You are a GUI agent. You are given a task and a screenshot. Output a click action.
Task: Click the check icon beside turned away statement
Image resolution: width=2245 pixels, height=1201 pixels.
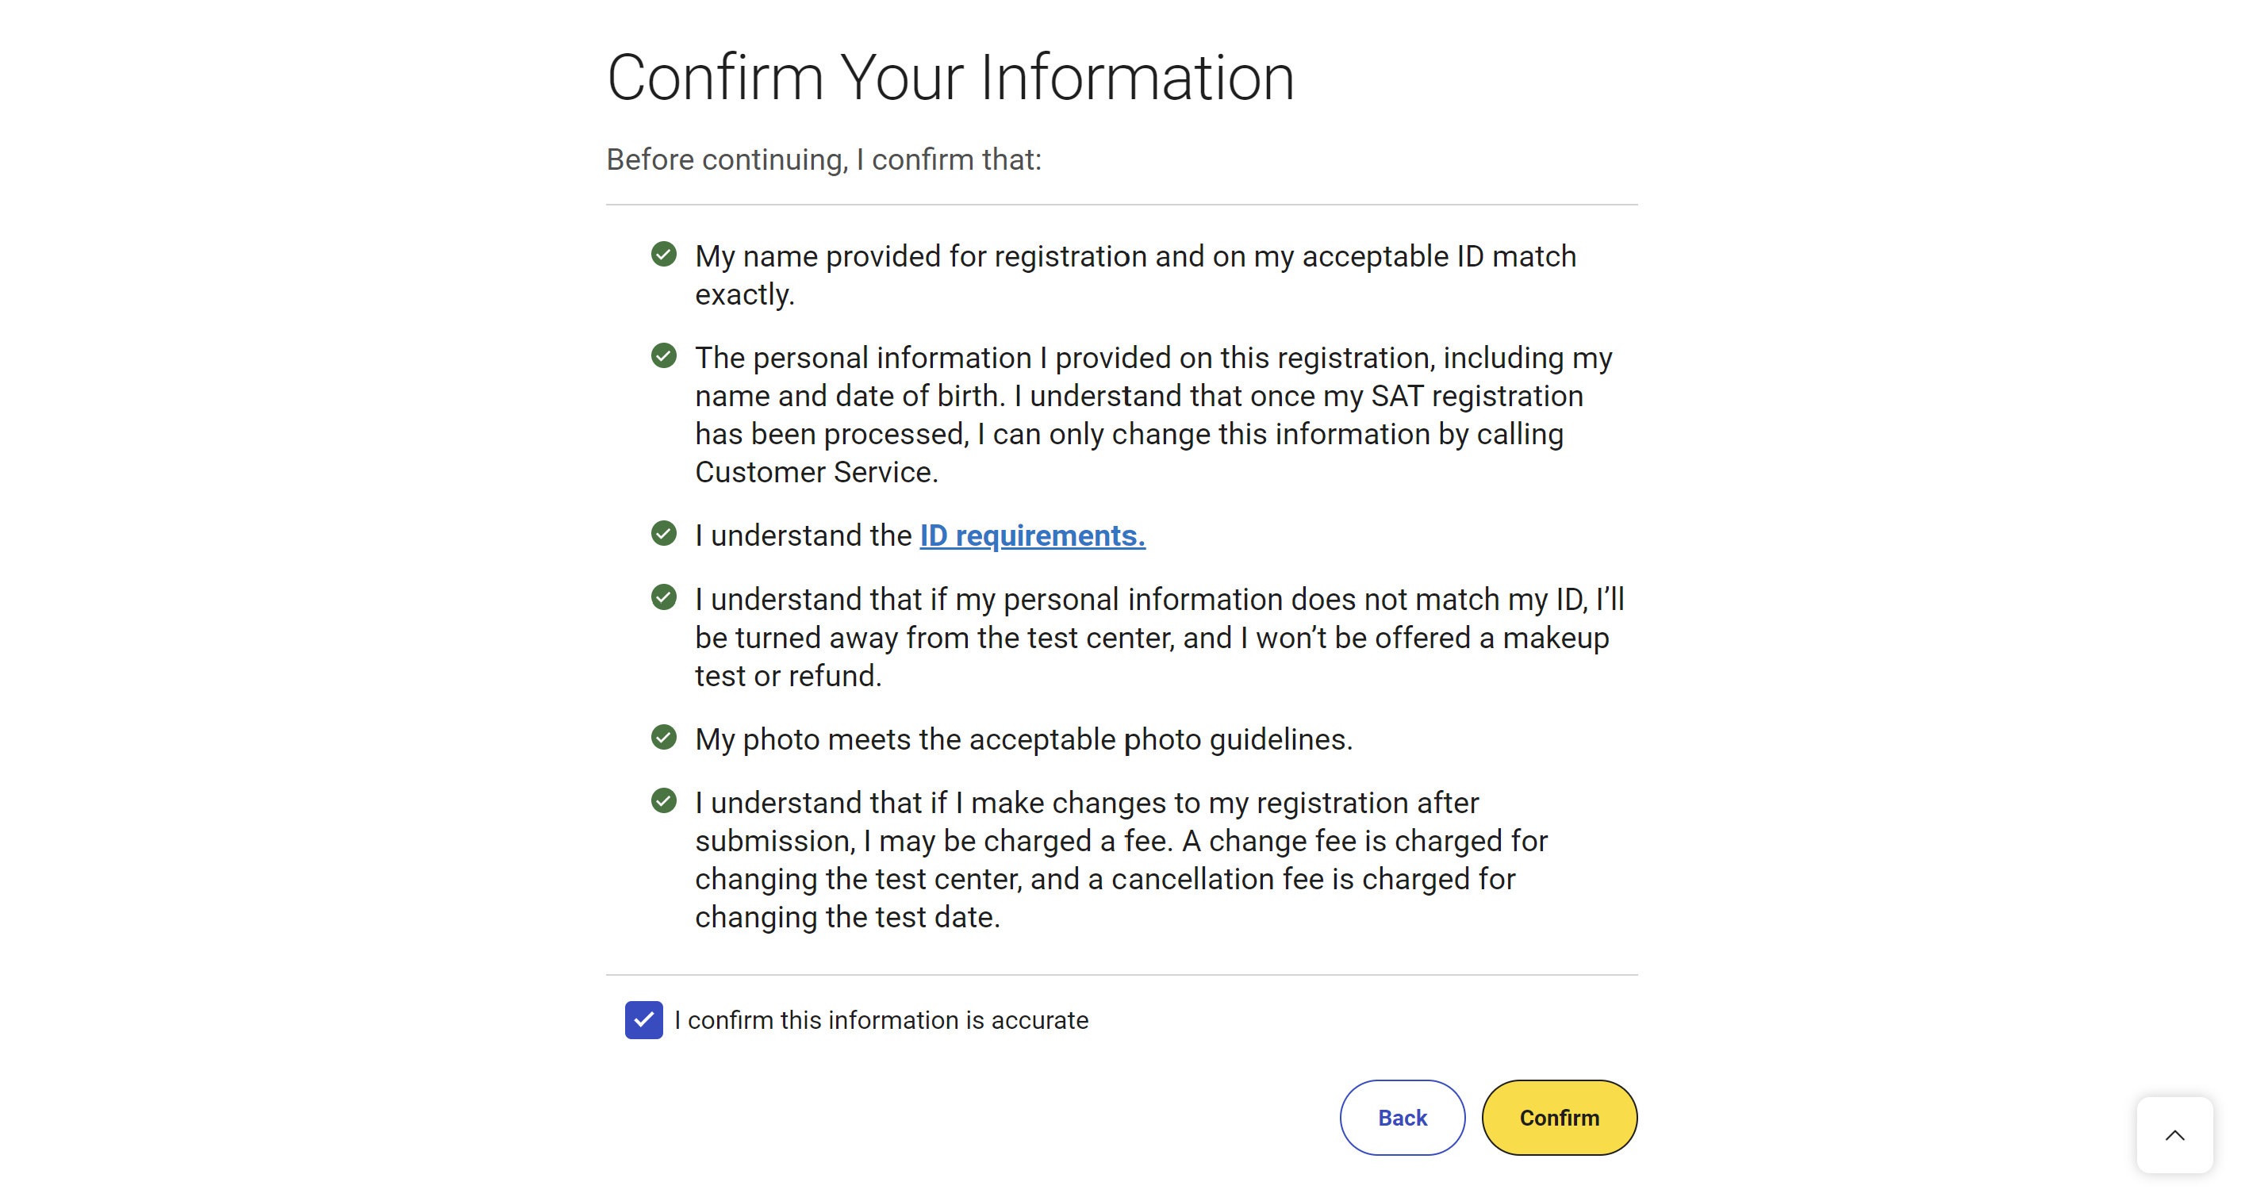pos(663,597)
